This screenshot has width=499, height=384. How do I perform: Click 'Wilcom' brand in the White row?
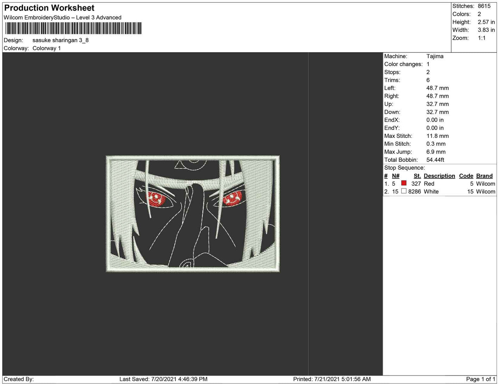point(486,192)
